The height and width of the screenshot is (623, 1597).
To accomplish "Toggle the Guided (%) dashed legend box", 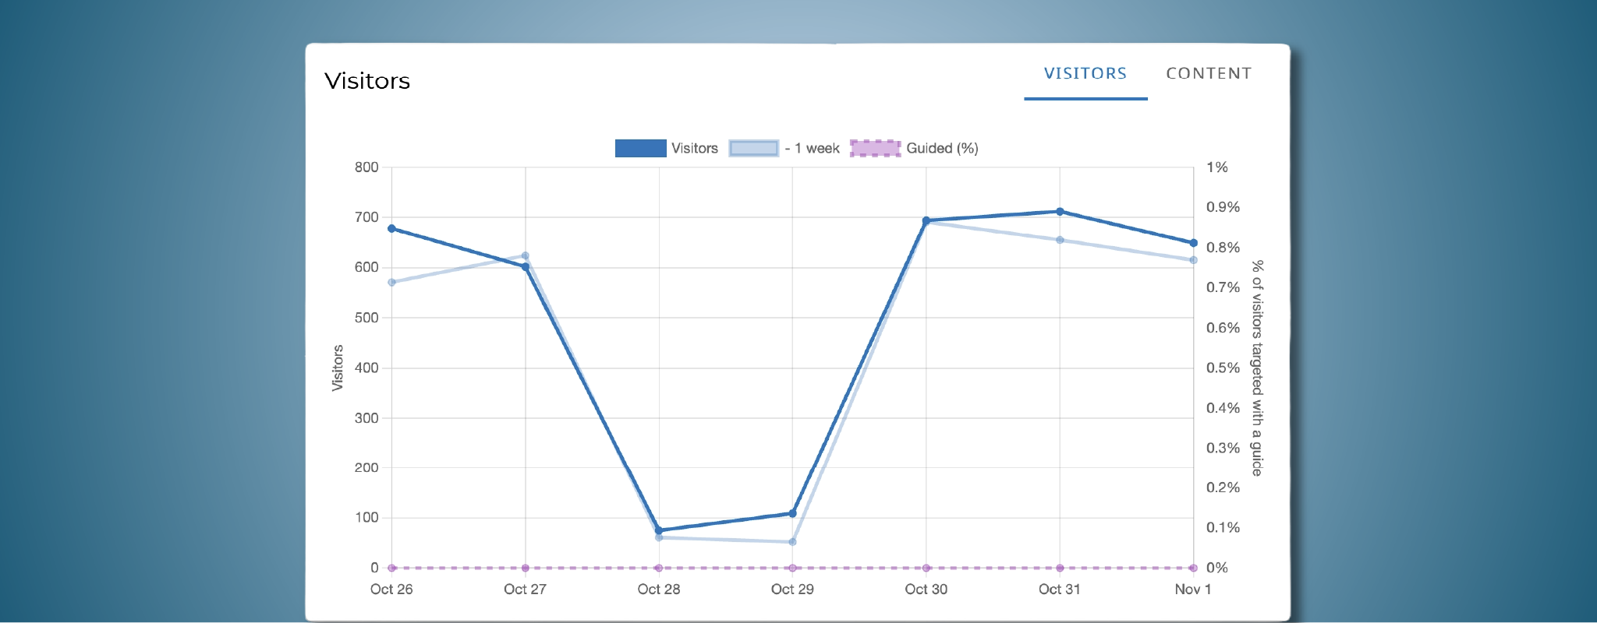I will 875,148.
